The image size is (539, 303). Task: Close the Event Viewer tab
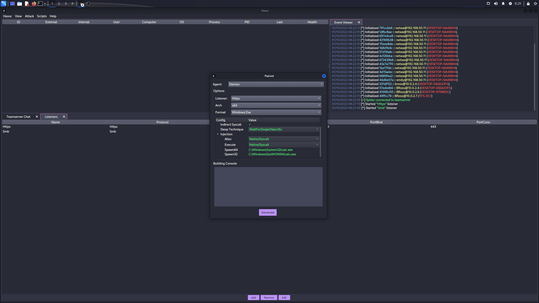(359, 22)
